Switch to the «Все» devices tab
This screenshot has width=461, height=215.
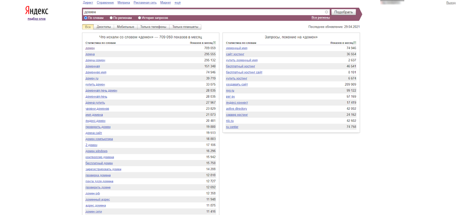click(x=88, y=27)
